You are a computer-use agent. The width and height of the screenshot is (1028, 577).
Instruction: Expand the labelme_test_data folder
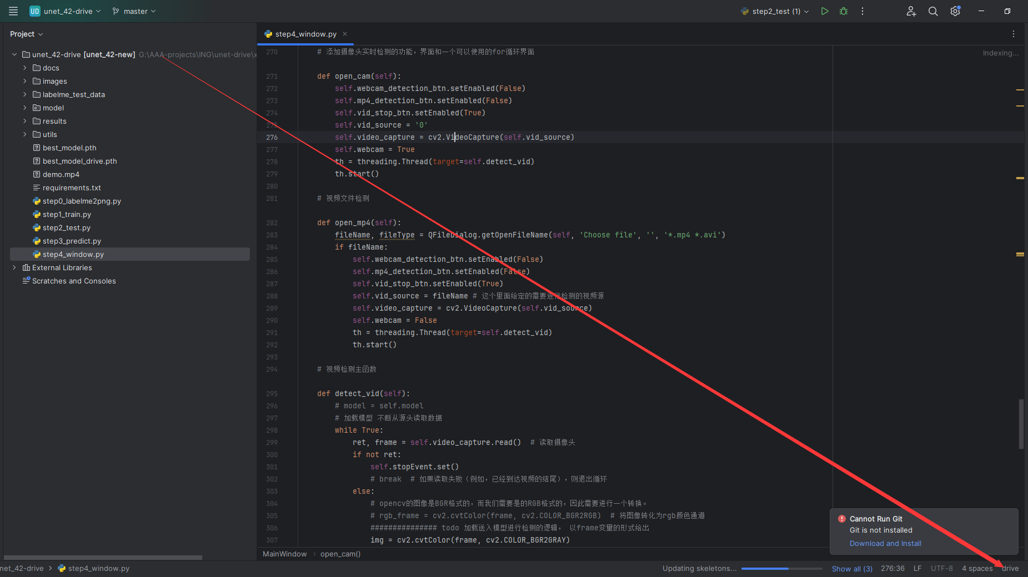coord(24,94)
